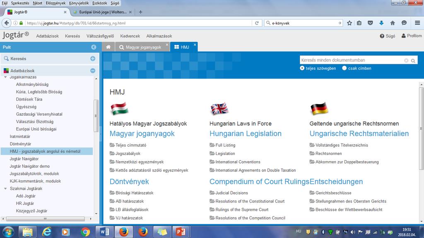Viewport: 424px width, 238px height.
Task: Go to Firefox home page icon
Action: point(393,23)
